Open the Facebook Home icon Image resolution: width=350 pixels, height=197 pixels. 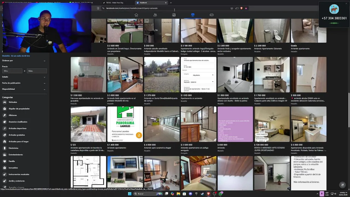click(x=136, y=15)
